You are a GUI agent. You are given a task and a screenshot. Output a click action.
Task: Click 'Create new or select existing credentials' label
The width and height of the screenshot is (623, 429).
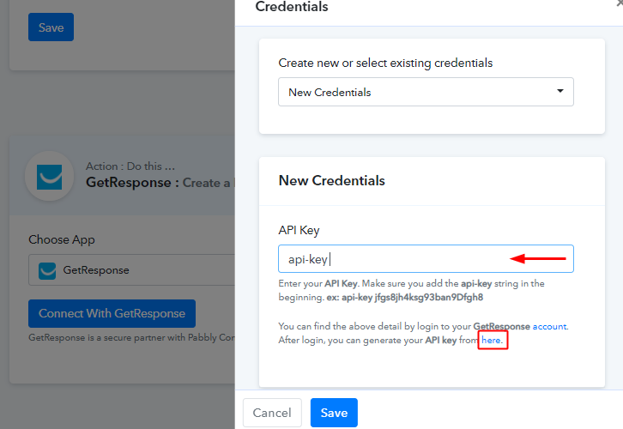click(385, 63)
